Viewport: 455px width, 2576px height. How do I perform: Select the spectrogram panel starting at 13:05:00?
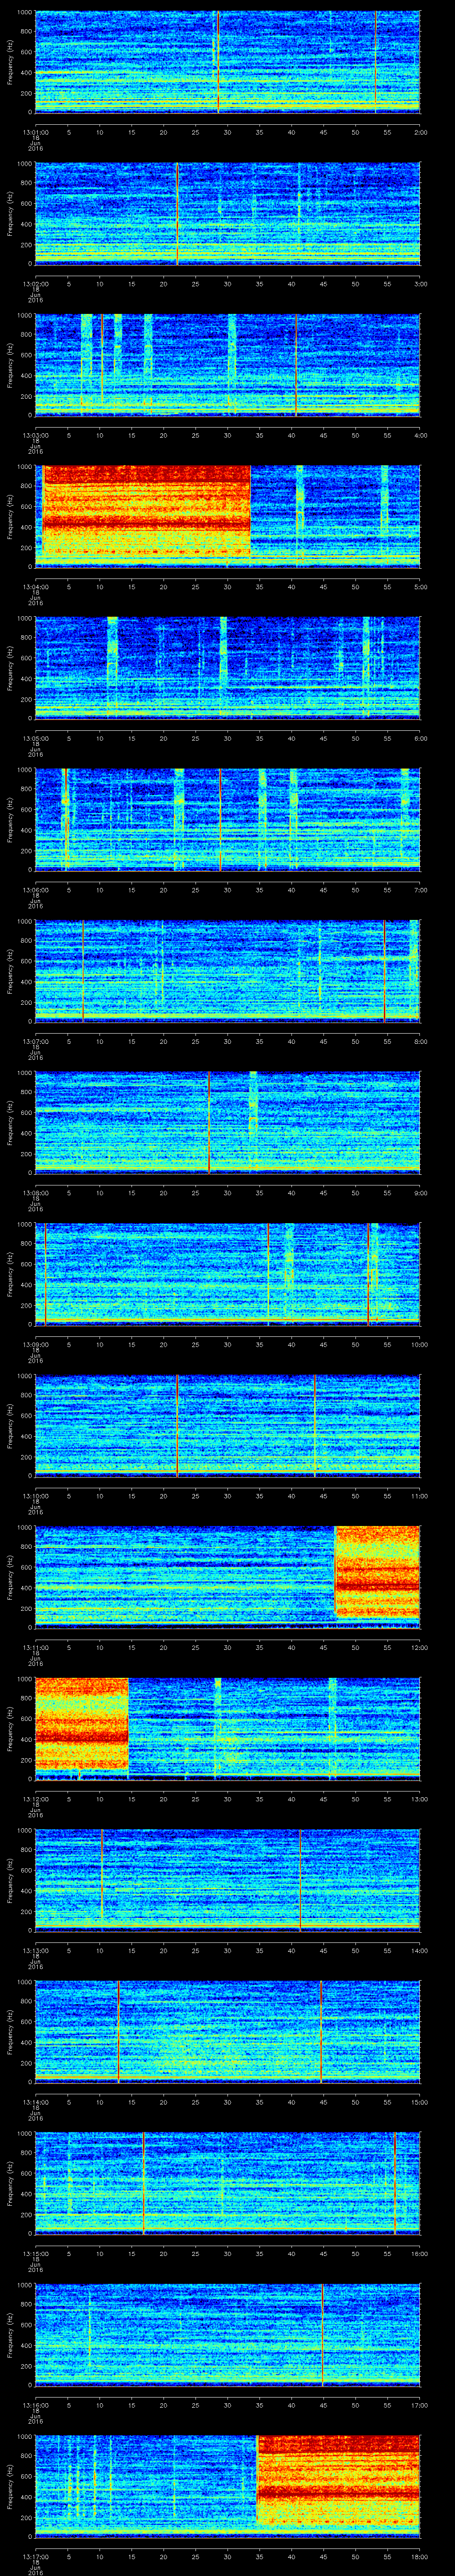[x=227, y=668]
